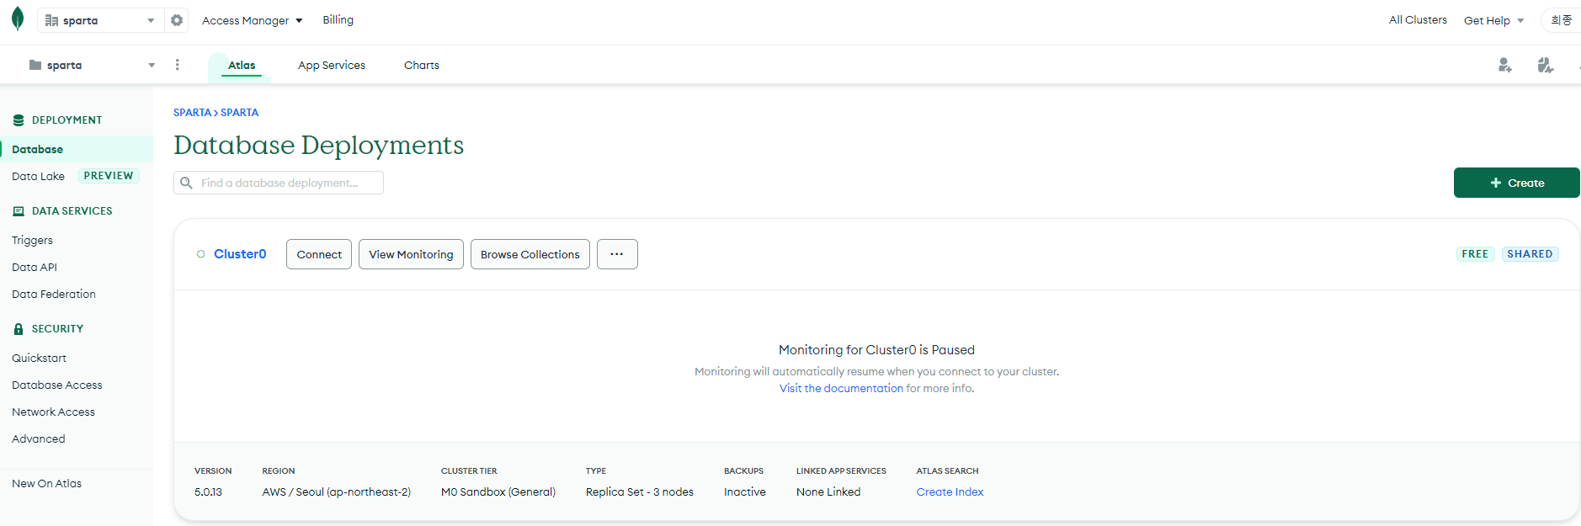Image resolution: width=1581 pixels, height=526 pixels.
Task: Click None Linked value
Action: pos(828,491)
